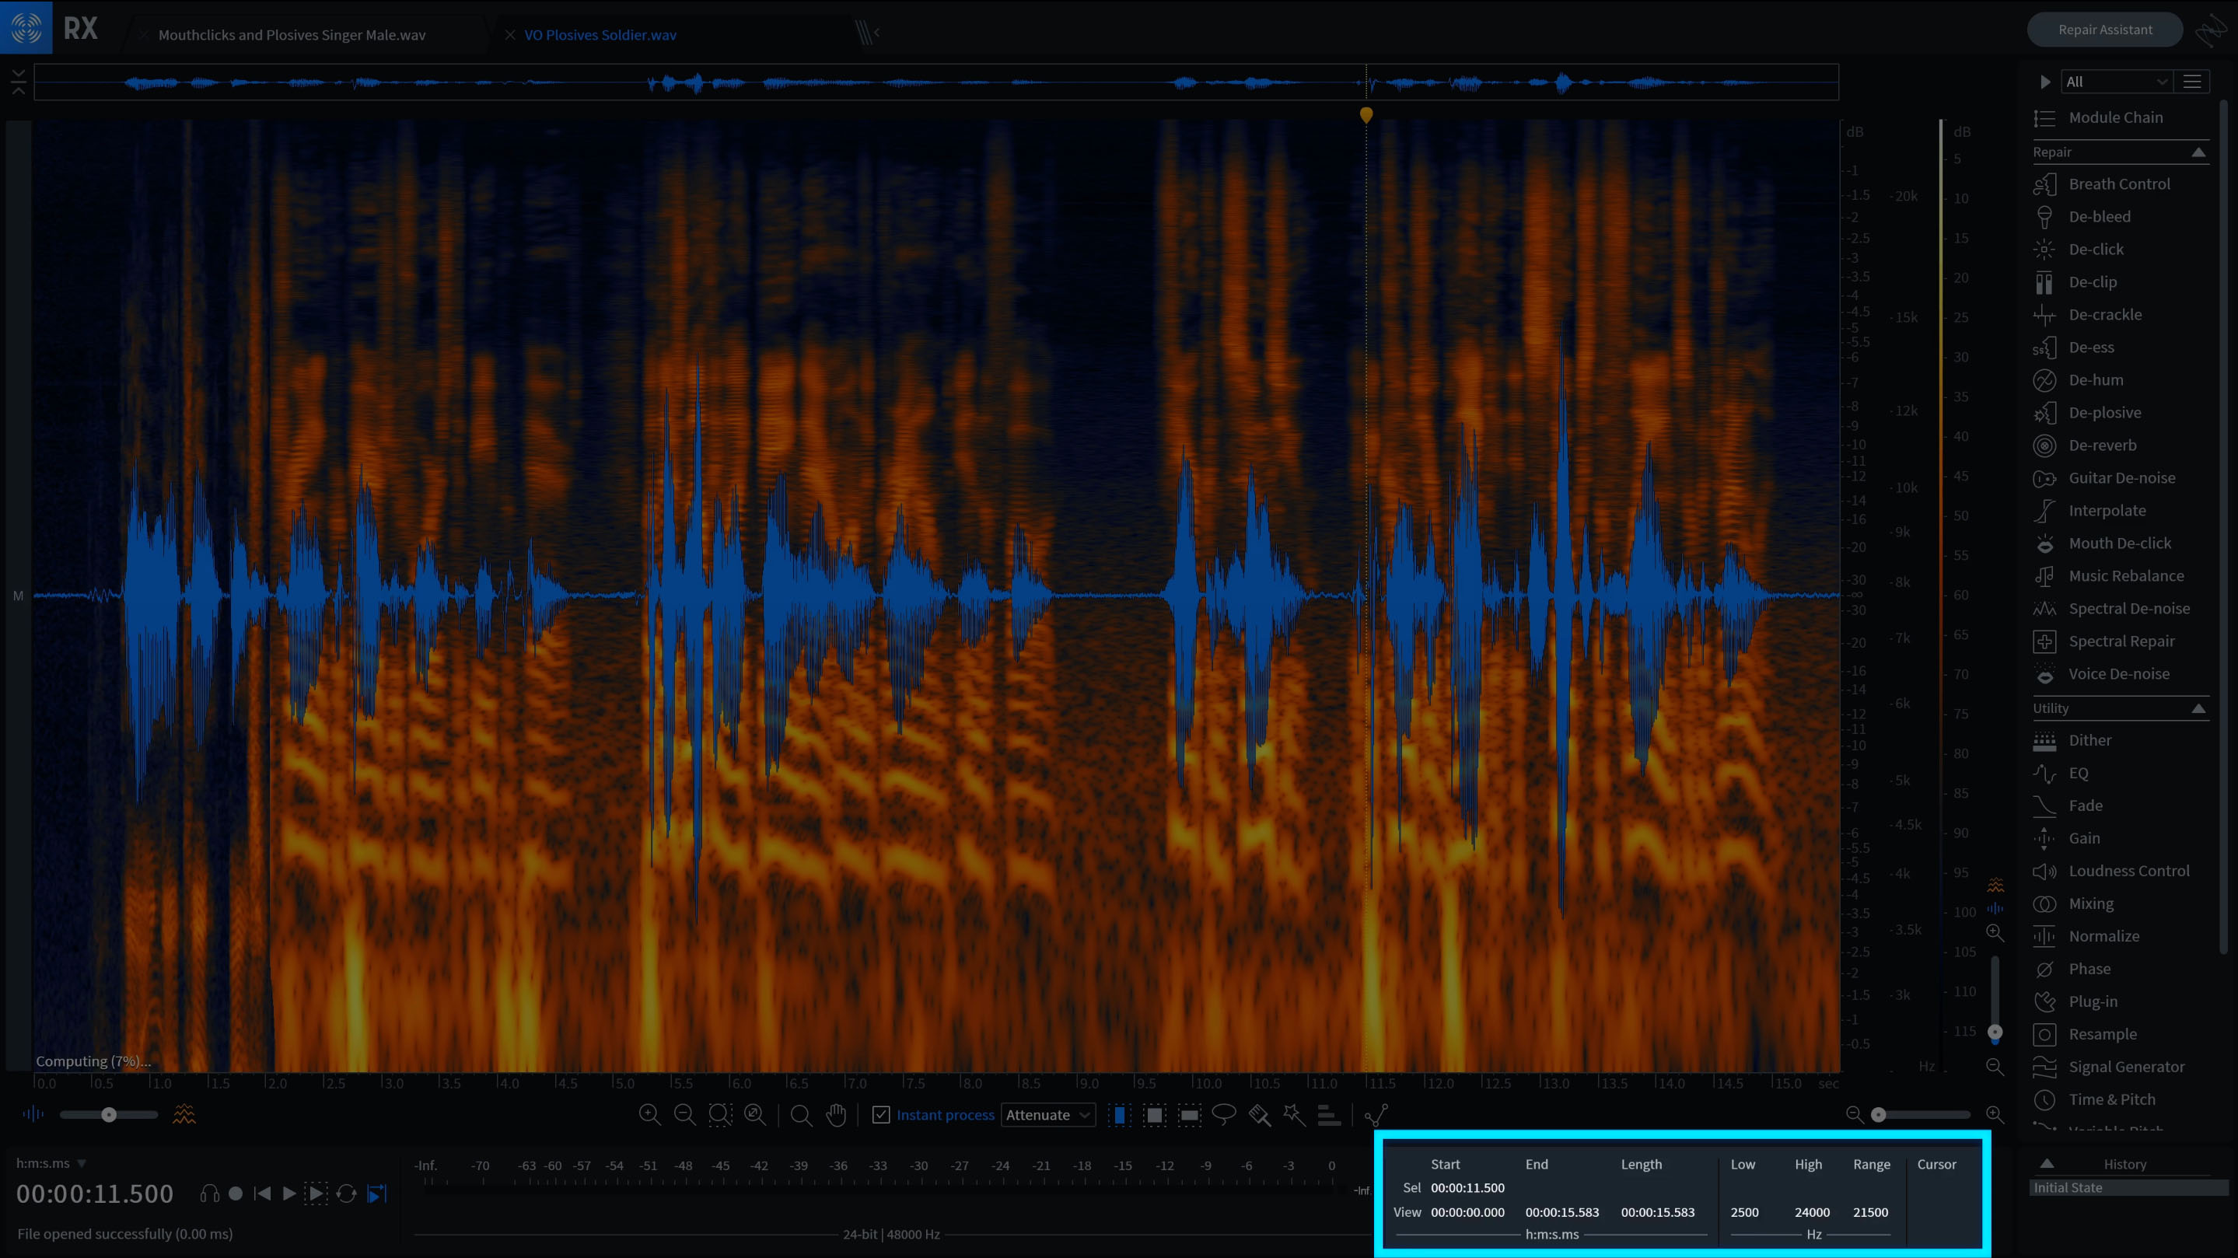2238x1258 pixels.
Task: Click the RX logo icon
Action: pos(26,28)
